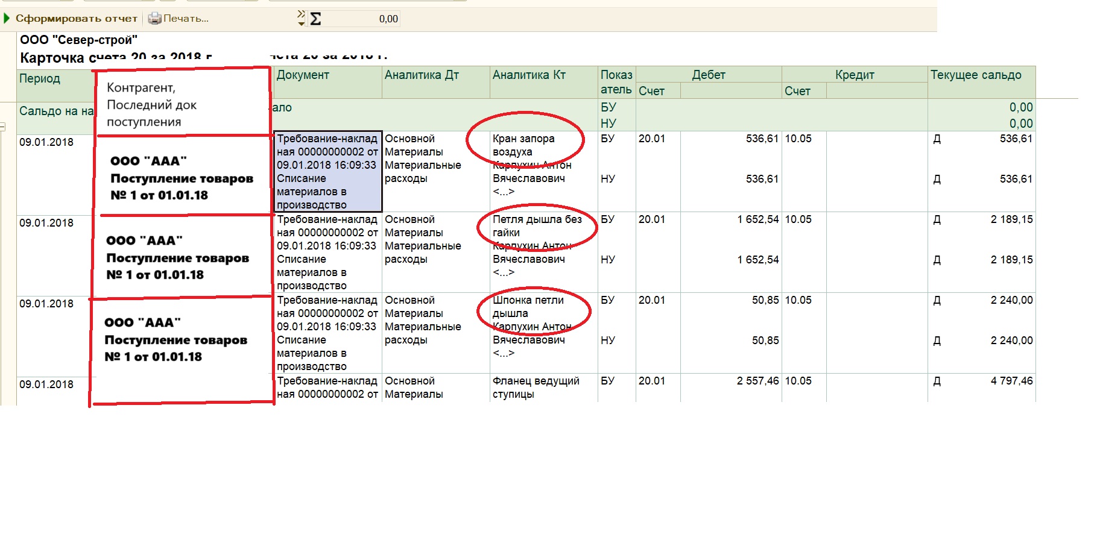The image size is (1097, 540).
Task: Click the Кредит column header
Action: tap(854, 75)
